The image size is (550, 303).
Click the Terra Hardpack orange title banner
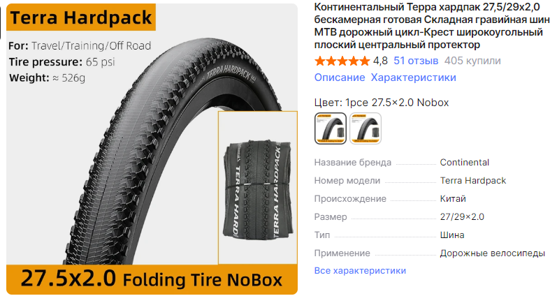click(x=81, y=17)
